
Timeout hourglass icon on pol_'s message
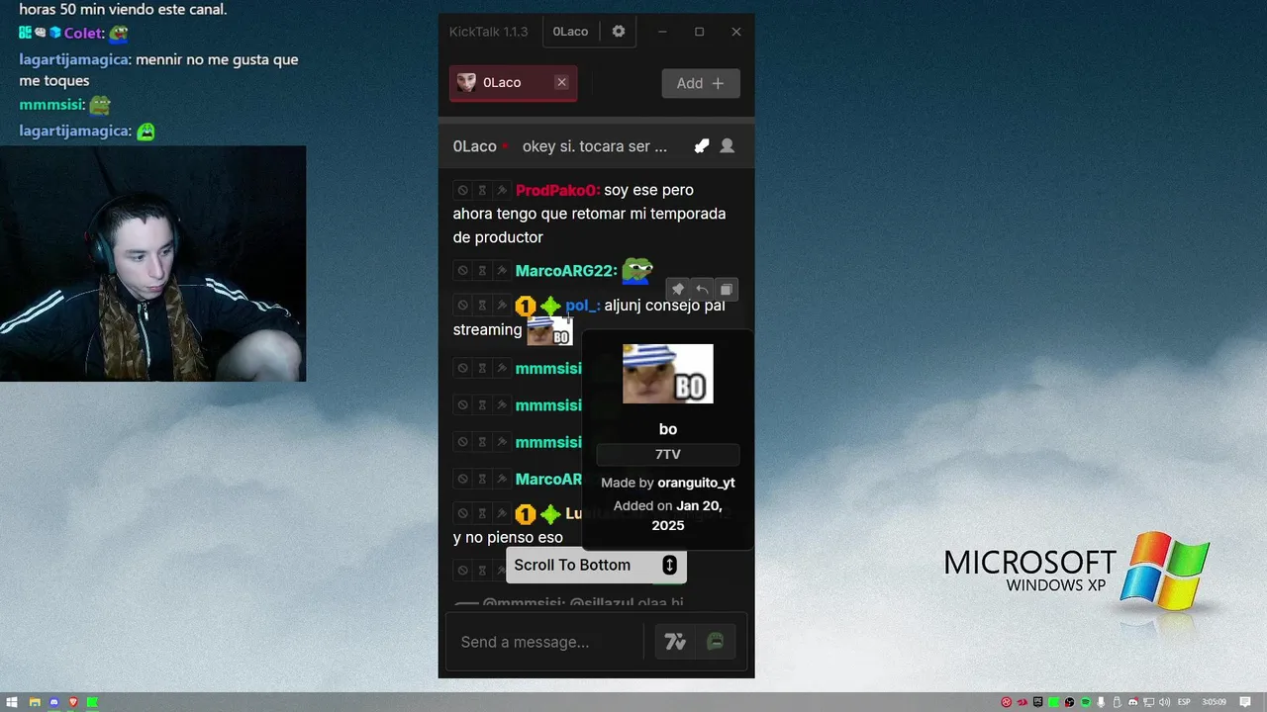tap(482, 306)
